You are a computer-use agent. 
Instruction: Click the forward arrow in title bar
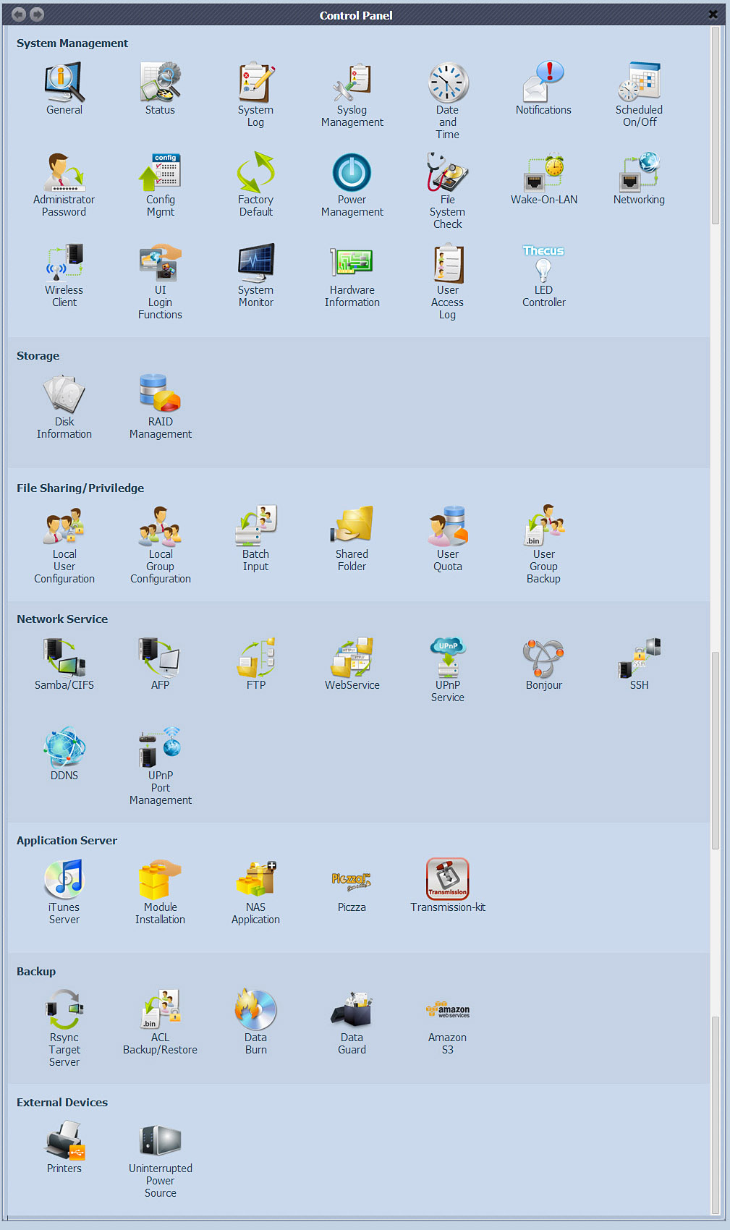click(x=37, y=14)
